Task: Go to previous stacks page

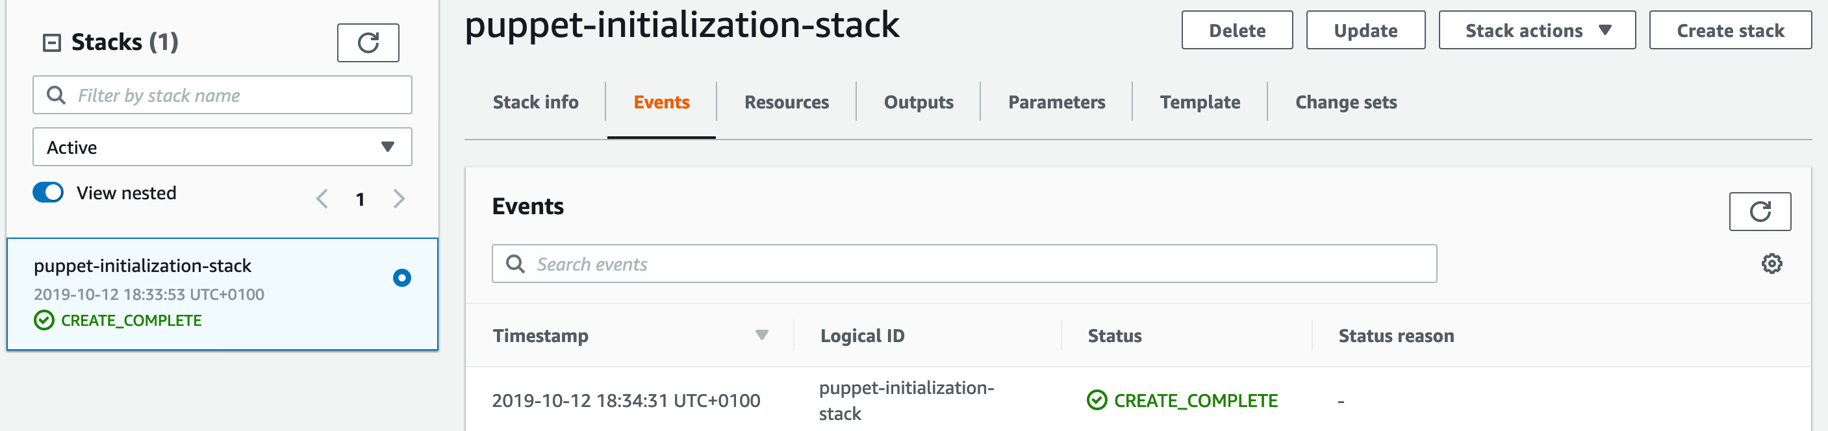Action: pos(322,199)
